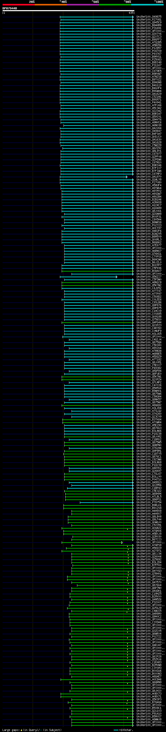Select the UniRef100_B9MYG1 label
The height and width of the screenshot is (732, 166).
pos(149,57)
